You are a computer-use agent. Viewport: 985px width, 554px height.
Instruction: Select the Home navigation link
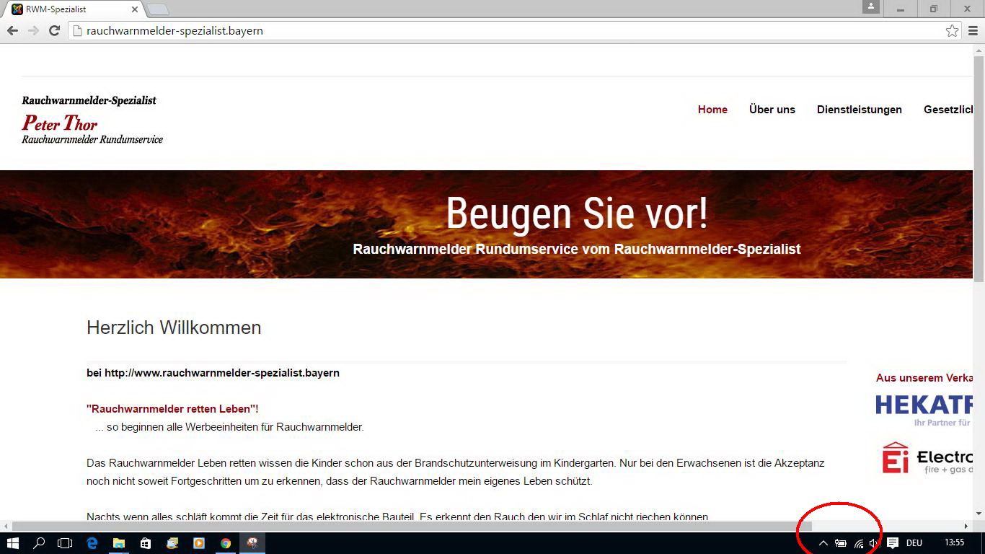[x=712, y=110]
